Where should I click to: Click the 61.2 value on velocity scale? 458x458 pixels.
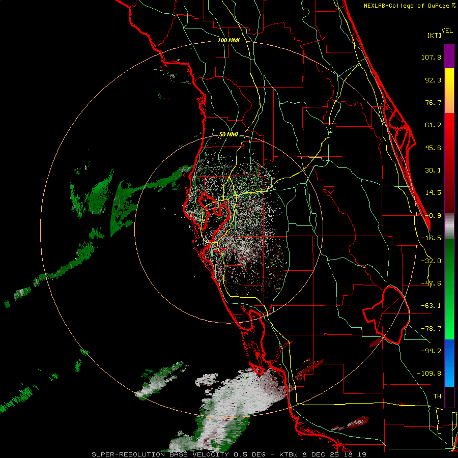433,125
